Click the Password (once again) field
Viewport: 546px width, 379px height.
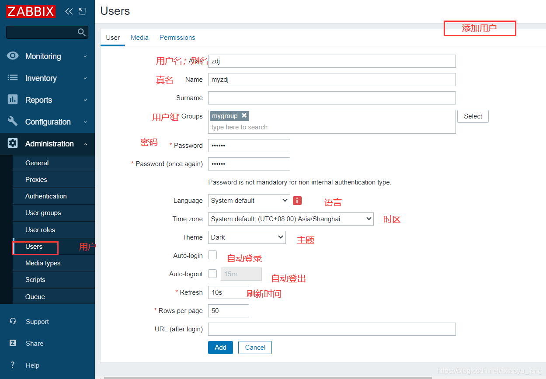coord(249,164)
